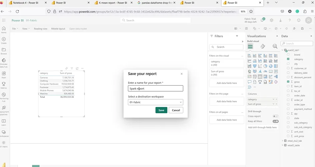Collapse the Visualizations pane arrow

277,36
